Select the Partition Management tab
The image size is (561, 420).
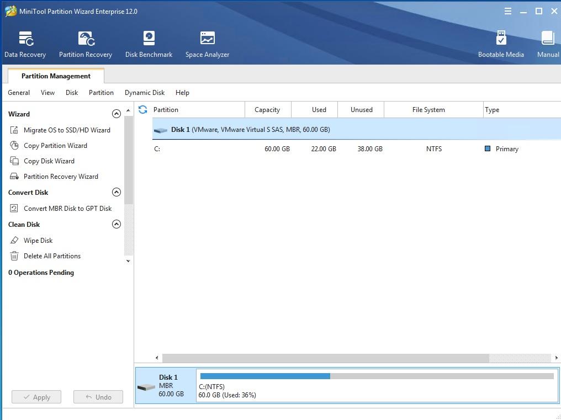pos(56,76)
